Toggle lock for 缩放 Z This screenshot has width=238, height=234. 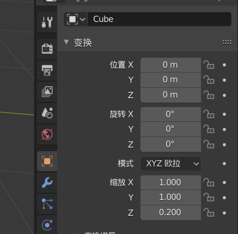209,213
